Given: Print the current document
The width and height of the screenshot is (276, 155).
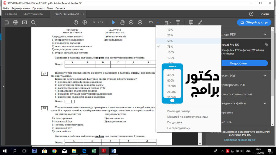Looking at the screenshot, I should click(15, 22).
